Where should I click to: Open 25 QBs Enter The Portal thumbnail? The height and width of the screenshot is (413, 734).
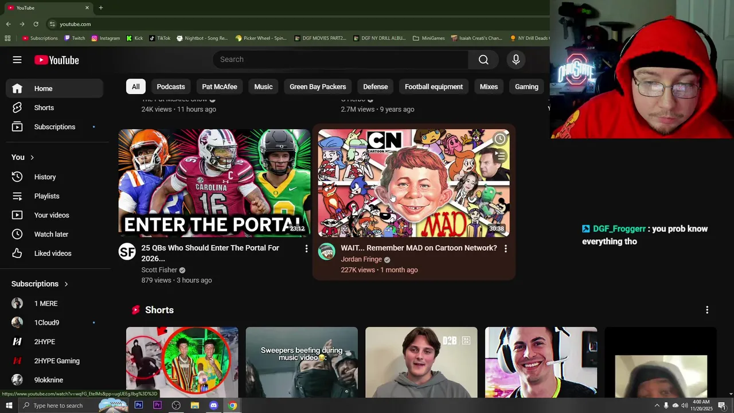pos(214,183)
